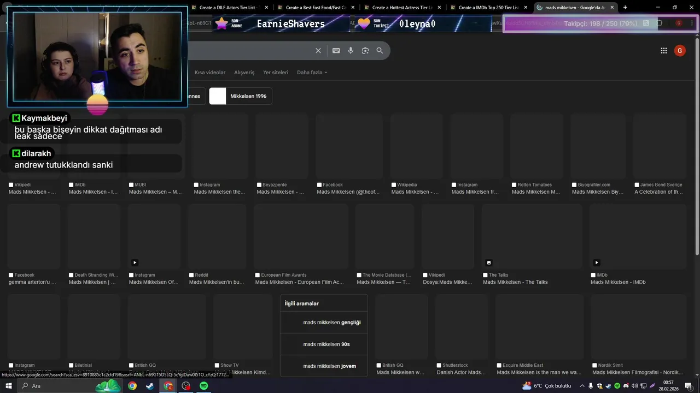Select related search 'mads mikkelsen jovem'

[x=324, y=366]
